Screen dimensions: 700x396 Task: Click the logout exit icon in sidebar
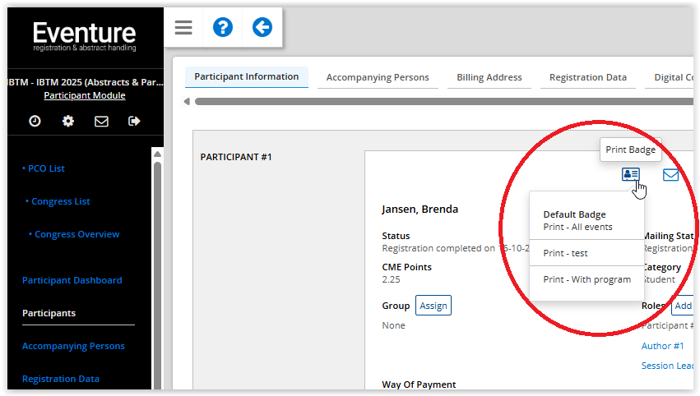[134, 121]
